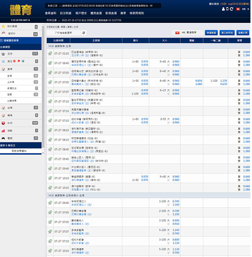252x257 pixels.
Task: Select the soccer ball icon (足球)
Action: [x=3, y=54]
